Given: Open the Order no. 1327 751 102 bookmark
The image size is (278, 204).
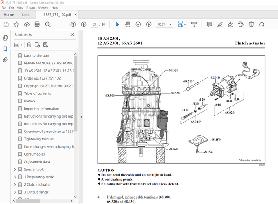Looking at the screenshot, I should coord(42,78).
